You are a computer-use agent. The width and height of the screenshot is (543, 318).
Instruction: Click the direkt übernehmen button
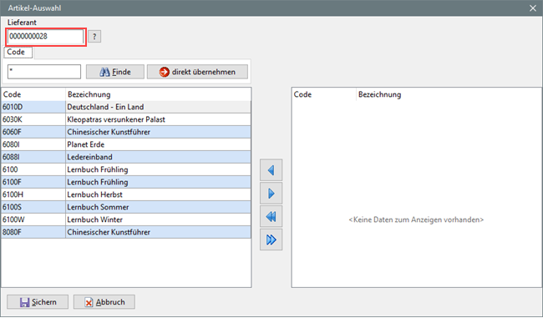pos(197,72)
